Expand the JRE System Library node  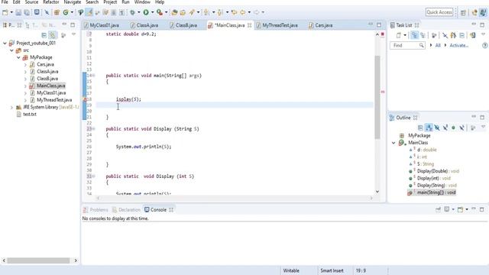(x=11, y=107)
